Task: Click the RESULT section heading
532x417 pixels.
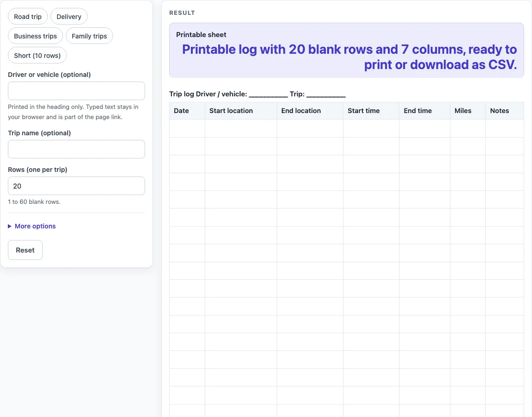Action: pos(182,13)
